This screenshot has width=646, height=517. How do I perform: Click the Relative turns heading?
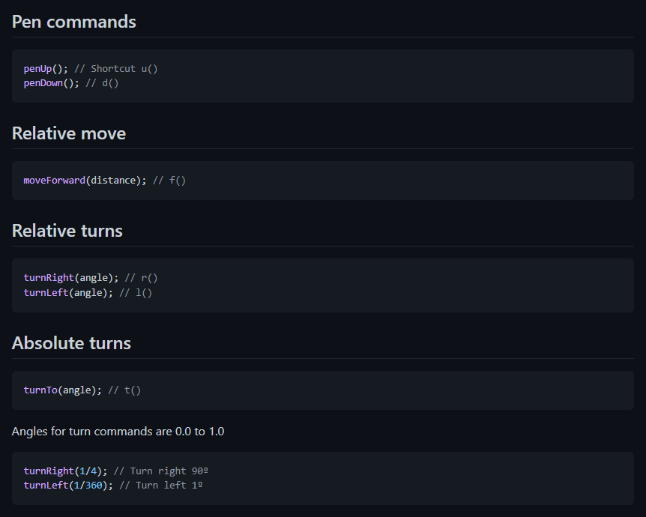pyautogui.click(x=67, y=231)
